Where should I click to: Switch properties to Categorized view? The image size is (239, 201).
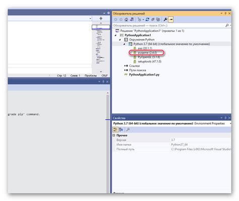pyautogui.click(x=115, y=129)
